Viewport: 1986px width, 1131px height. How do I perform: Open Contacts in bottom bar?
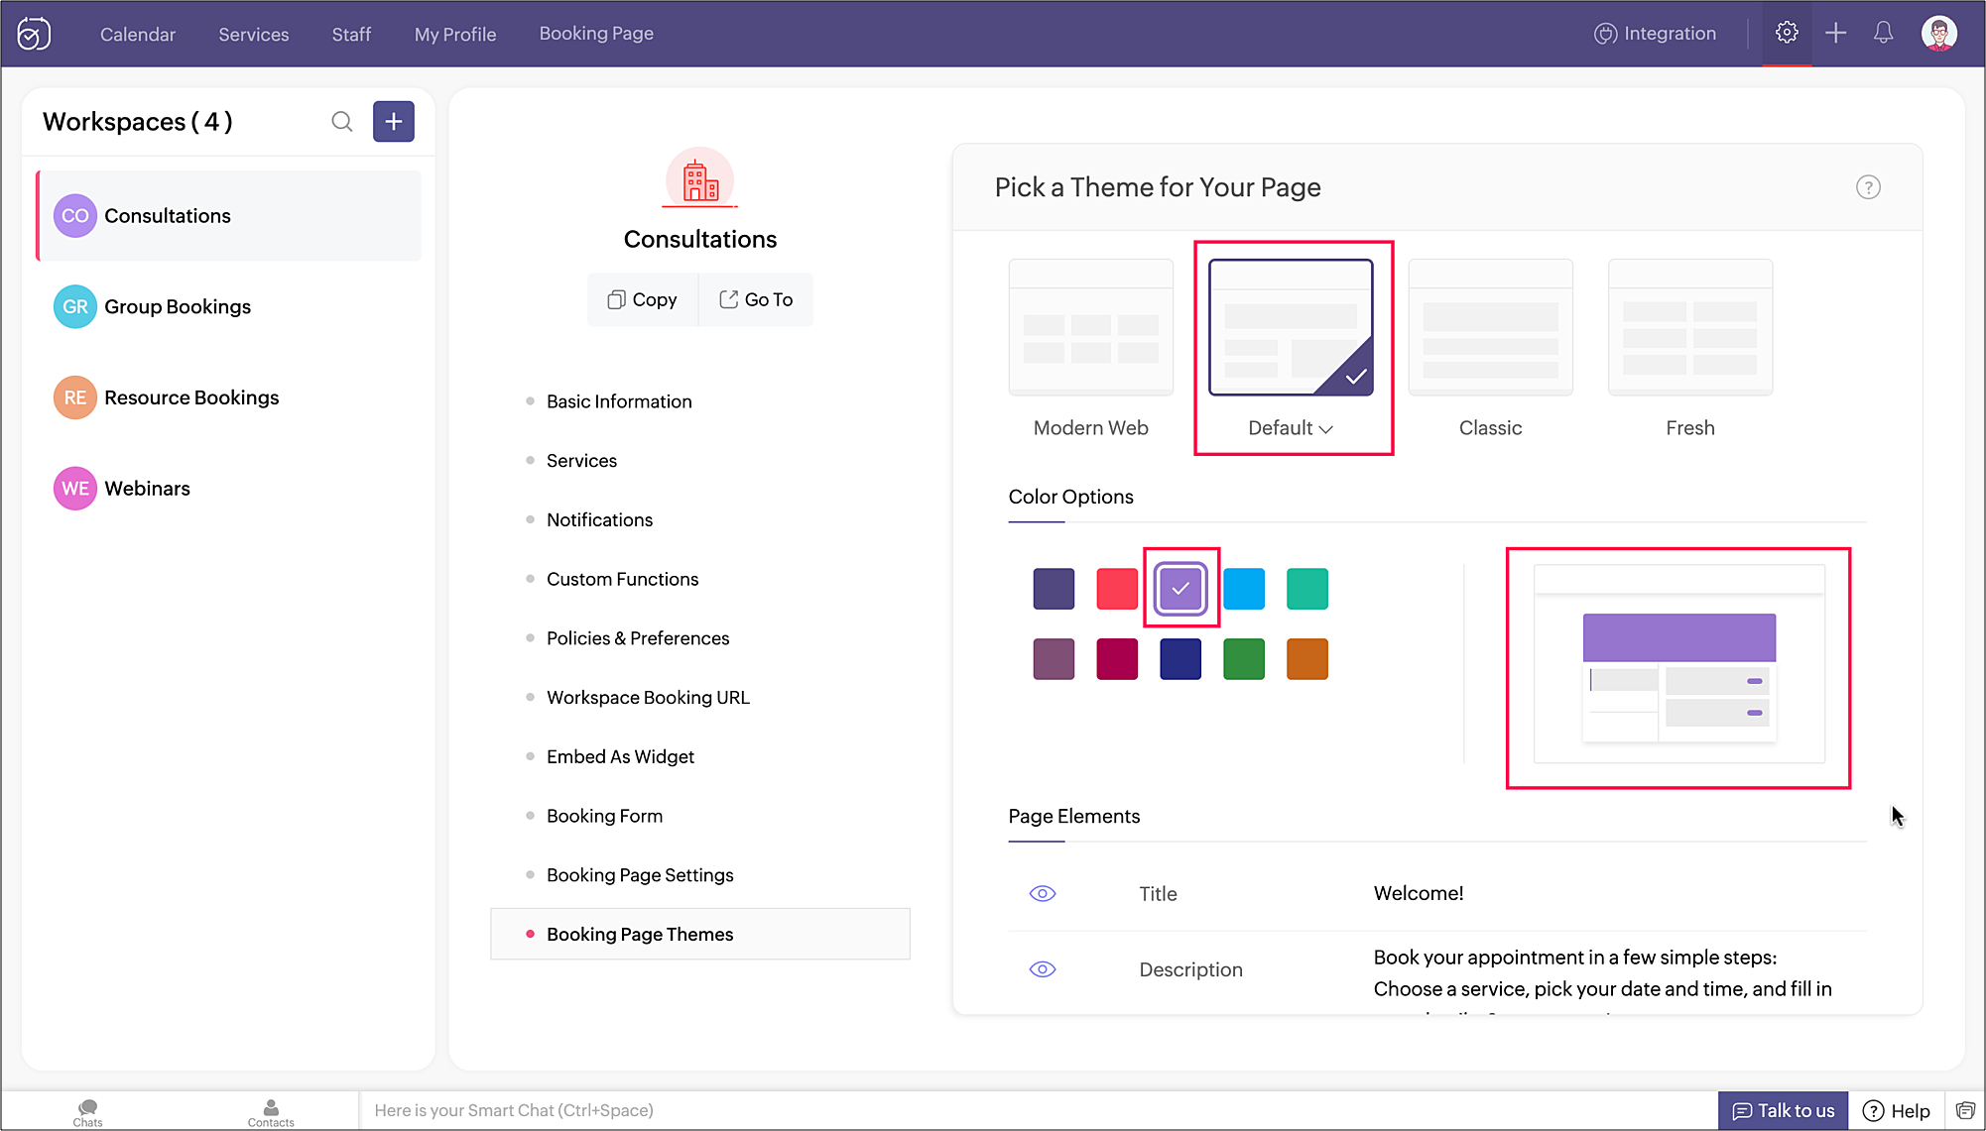(x=271, y=1112)
